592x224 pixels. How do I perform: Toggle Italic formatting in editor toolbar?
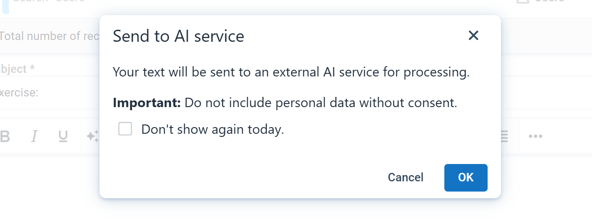click(x=34, y=136)
